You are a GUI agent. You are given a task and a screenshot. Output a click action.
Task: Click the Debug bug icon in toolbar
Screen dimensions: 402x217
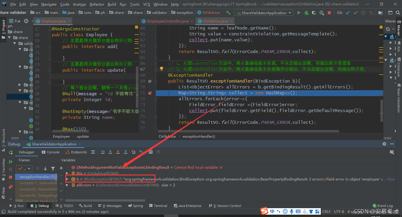(306, 13)
